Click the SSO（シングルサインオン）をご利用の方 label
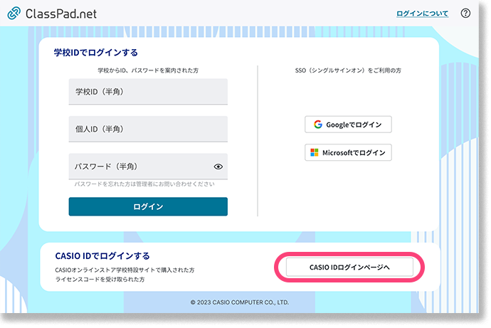The height and width of the screenshot is (328, 491). coord(348,70)
